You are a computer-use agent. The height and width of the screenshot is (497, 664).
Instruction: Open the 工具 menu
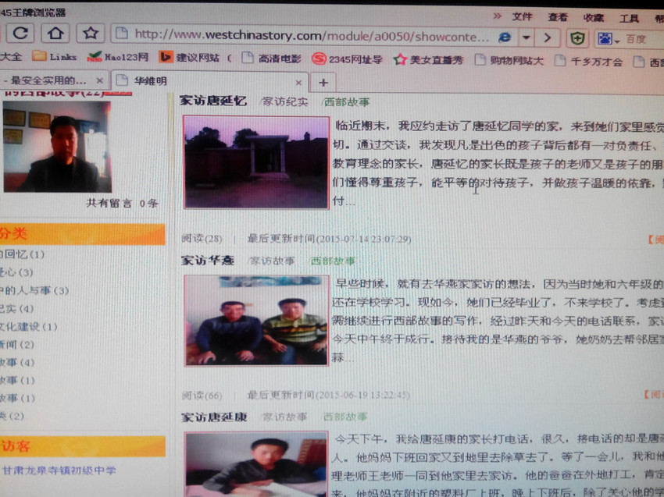click(628, 18)
